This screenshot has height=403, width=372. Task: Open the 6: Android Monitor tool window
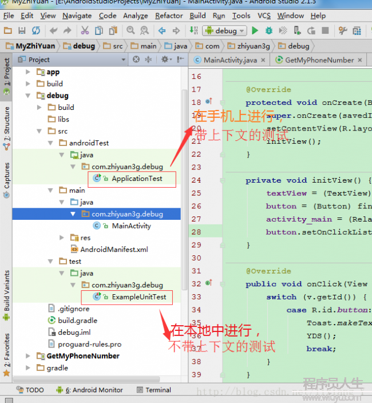coord(89,390)
